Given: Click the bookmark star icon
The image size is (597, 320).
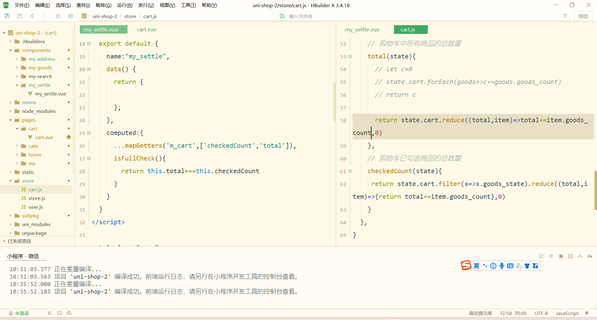Looking at the screenshot, I should pos(58,16).
